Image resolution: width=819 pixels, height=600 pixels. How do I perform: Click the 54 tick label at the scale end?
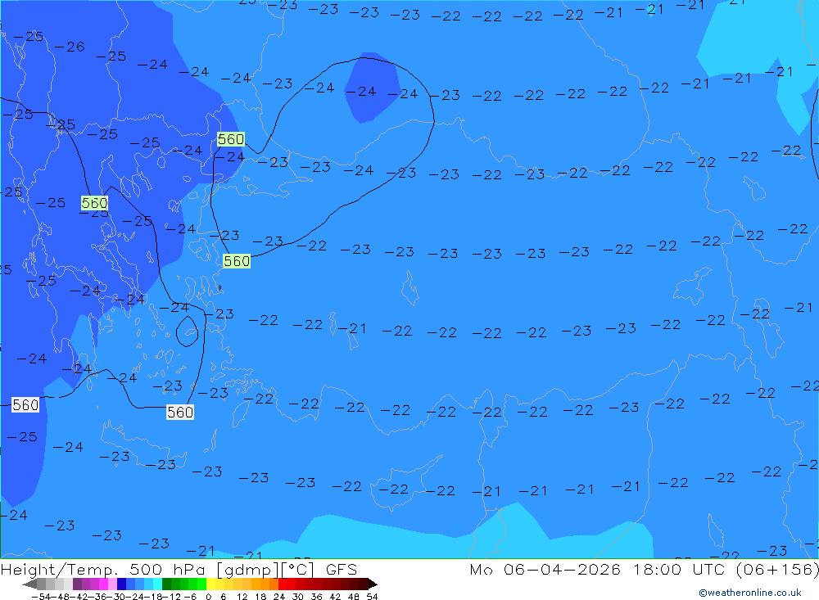point(372,597)
